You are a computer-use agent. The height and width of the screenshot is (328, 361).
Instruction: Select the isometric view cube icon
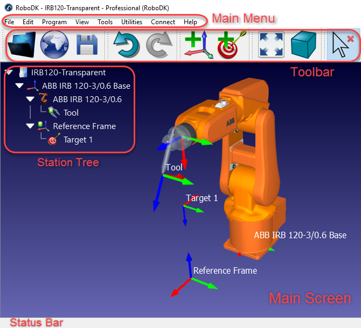click(x=304, y=45)
